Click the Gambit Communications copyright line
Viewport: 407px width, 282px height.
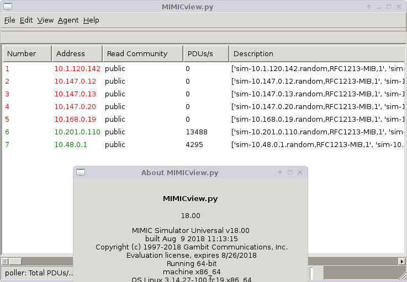[x=192, y=247]
